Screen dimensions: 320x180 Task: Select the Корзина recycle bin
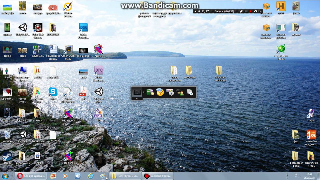(7, 136)
